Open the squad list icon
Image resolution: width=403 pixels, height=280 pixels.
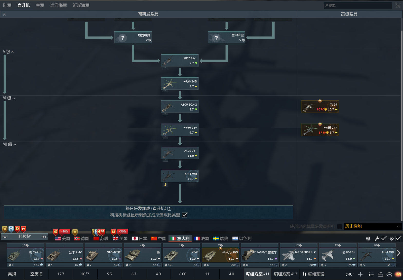[371, 274]
